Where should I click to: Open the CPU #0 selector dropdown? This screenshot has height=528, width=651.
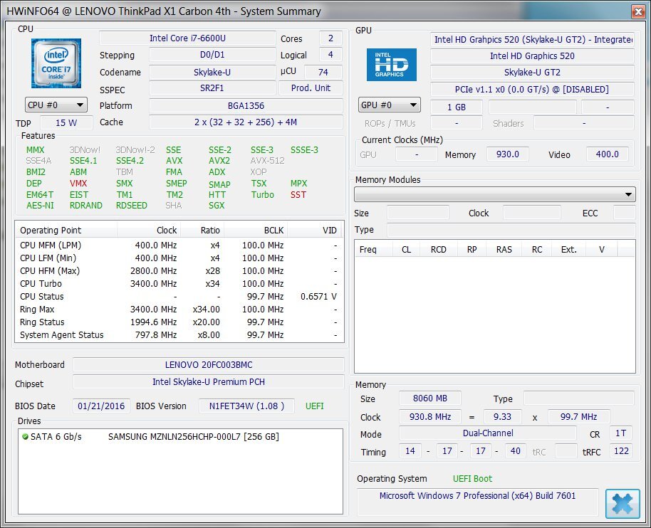pos(56,105)
